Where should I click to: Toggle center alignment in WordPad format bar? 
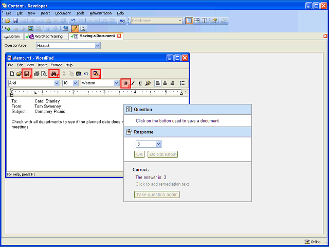[165, 83]
